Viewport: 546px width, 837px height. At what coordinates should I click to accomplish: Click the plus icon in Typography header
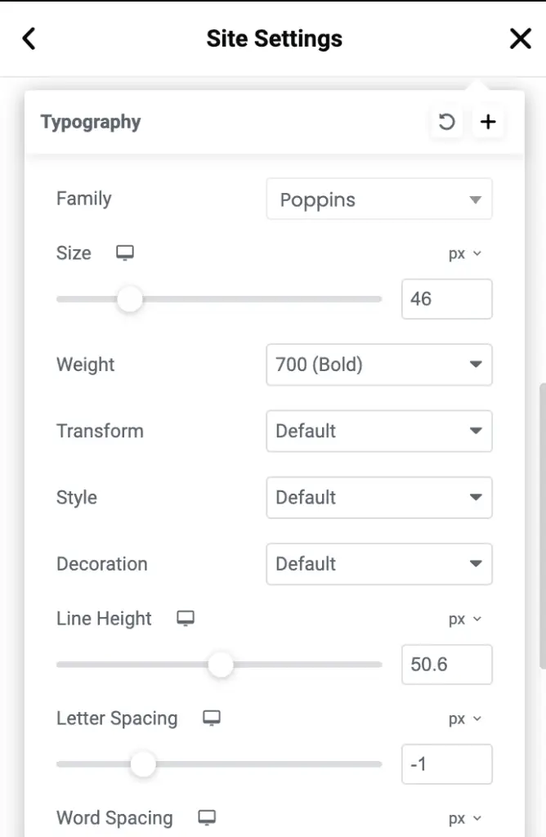pos(488,122)
